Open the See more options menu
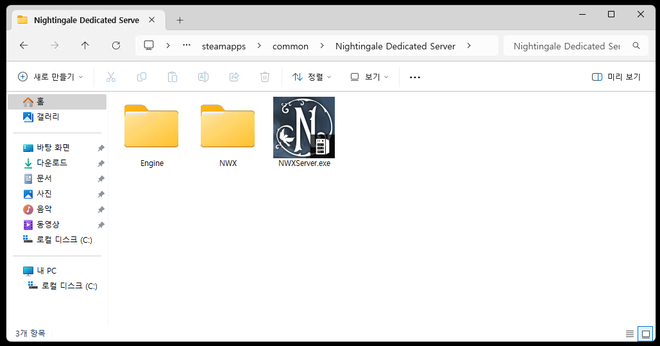Viewport: 660px width, 346px height. point(415,77)
